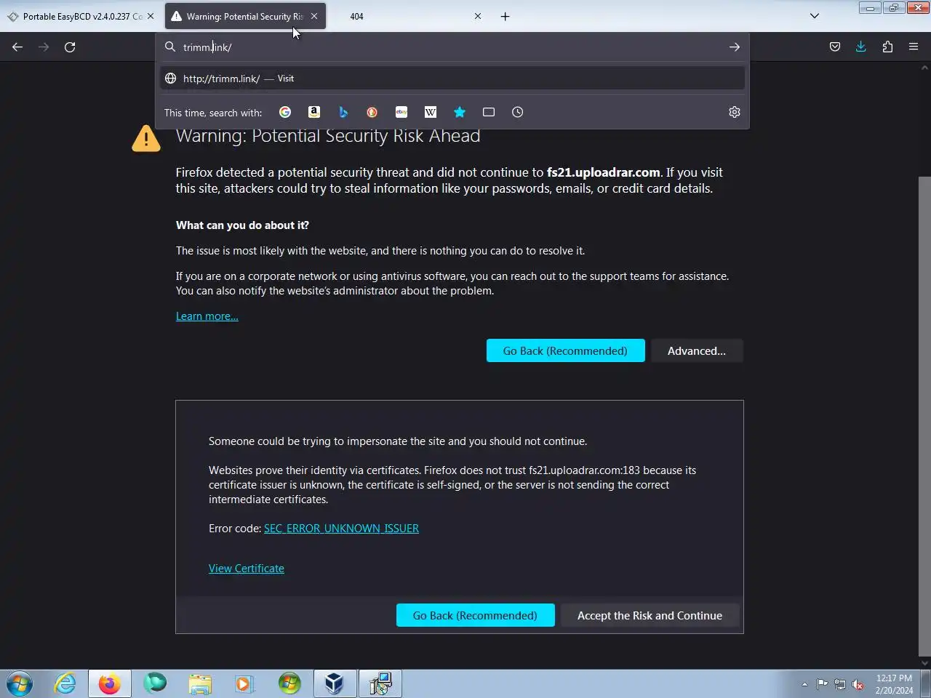Open the Downloads panel
The width and height of the screenshot is (931, 698).
tap(861, 47)
